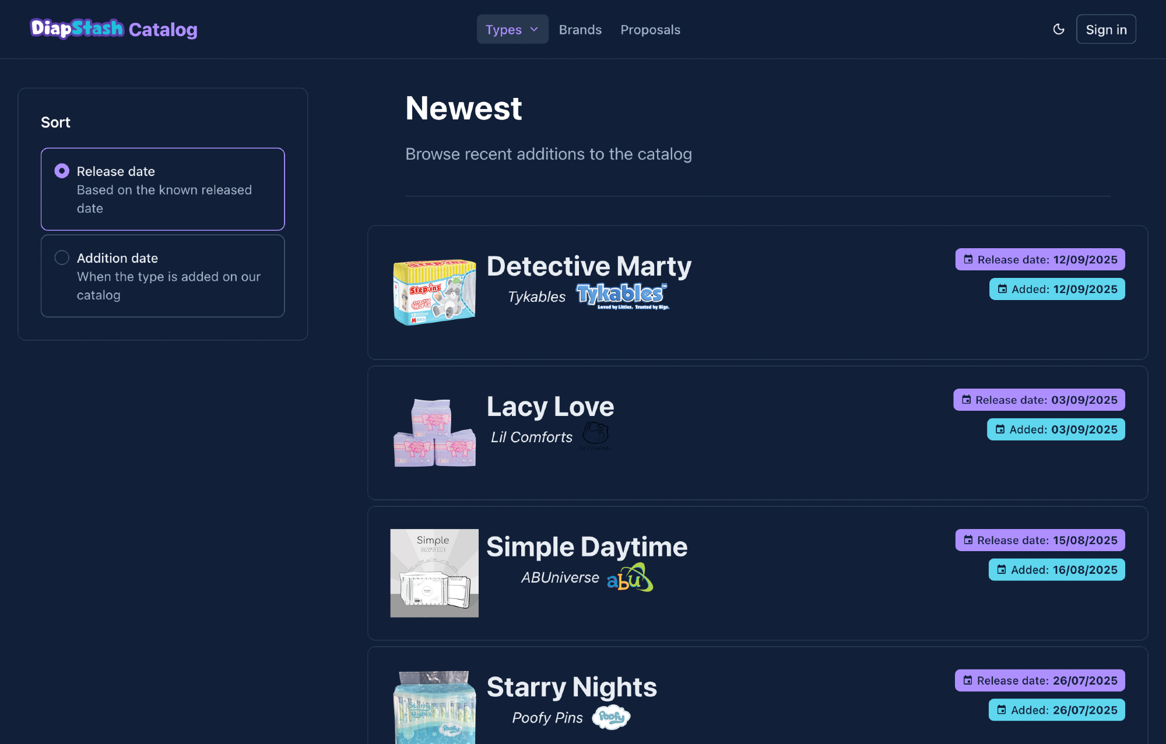Toggle dark mode moon icon
The width and height of the screenshot is (1166, 744).
tap(1059, 29)
